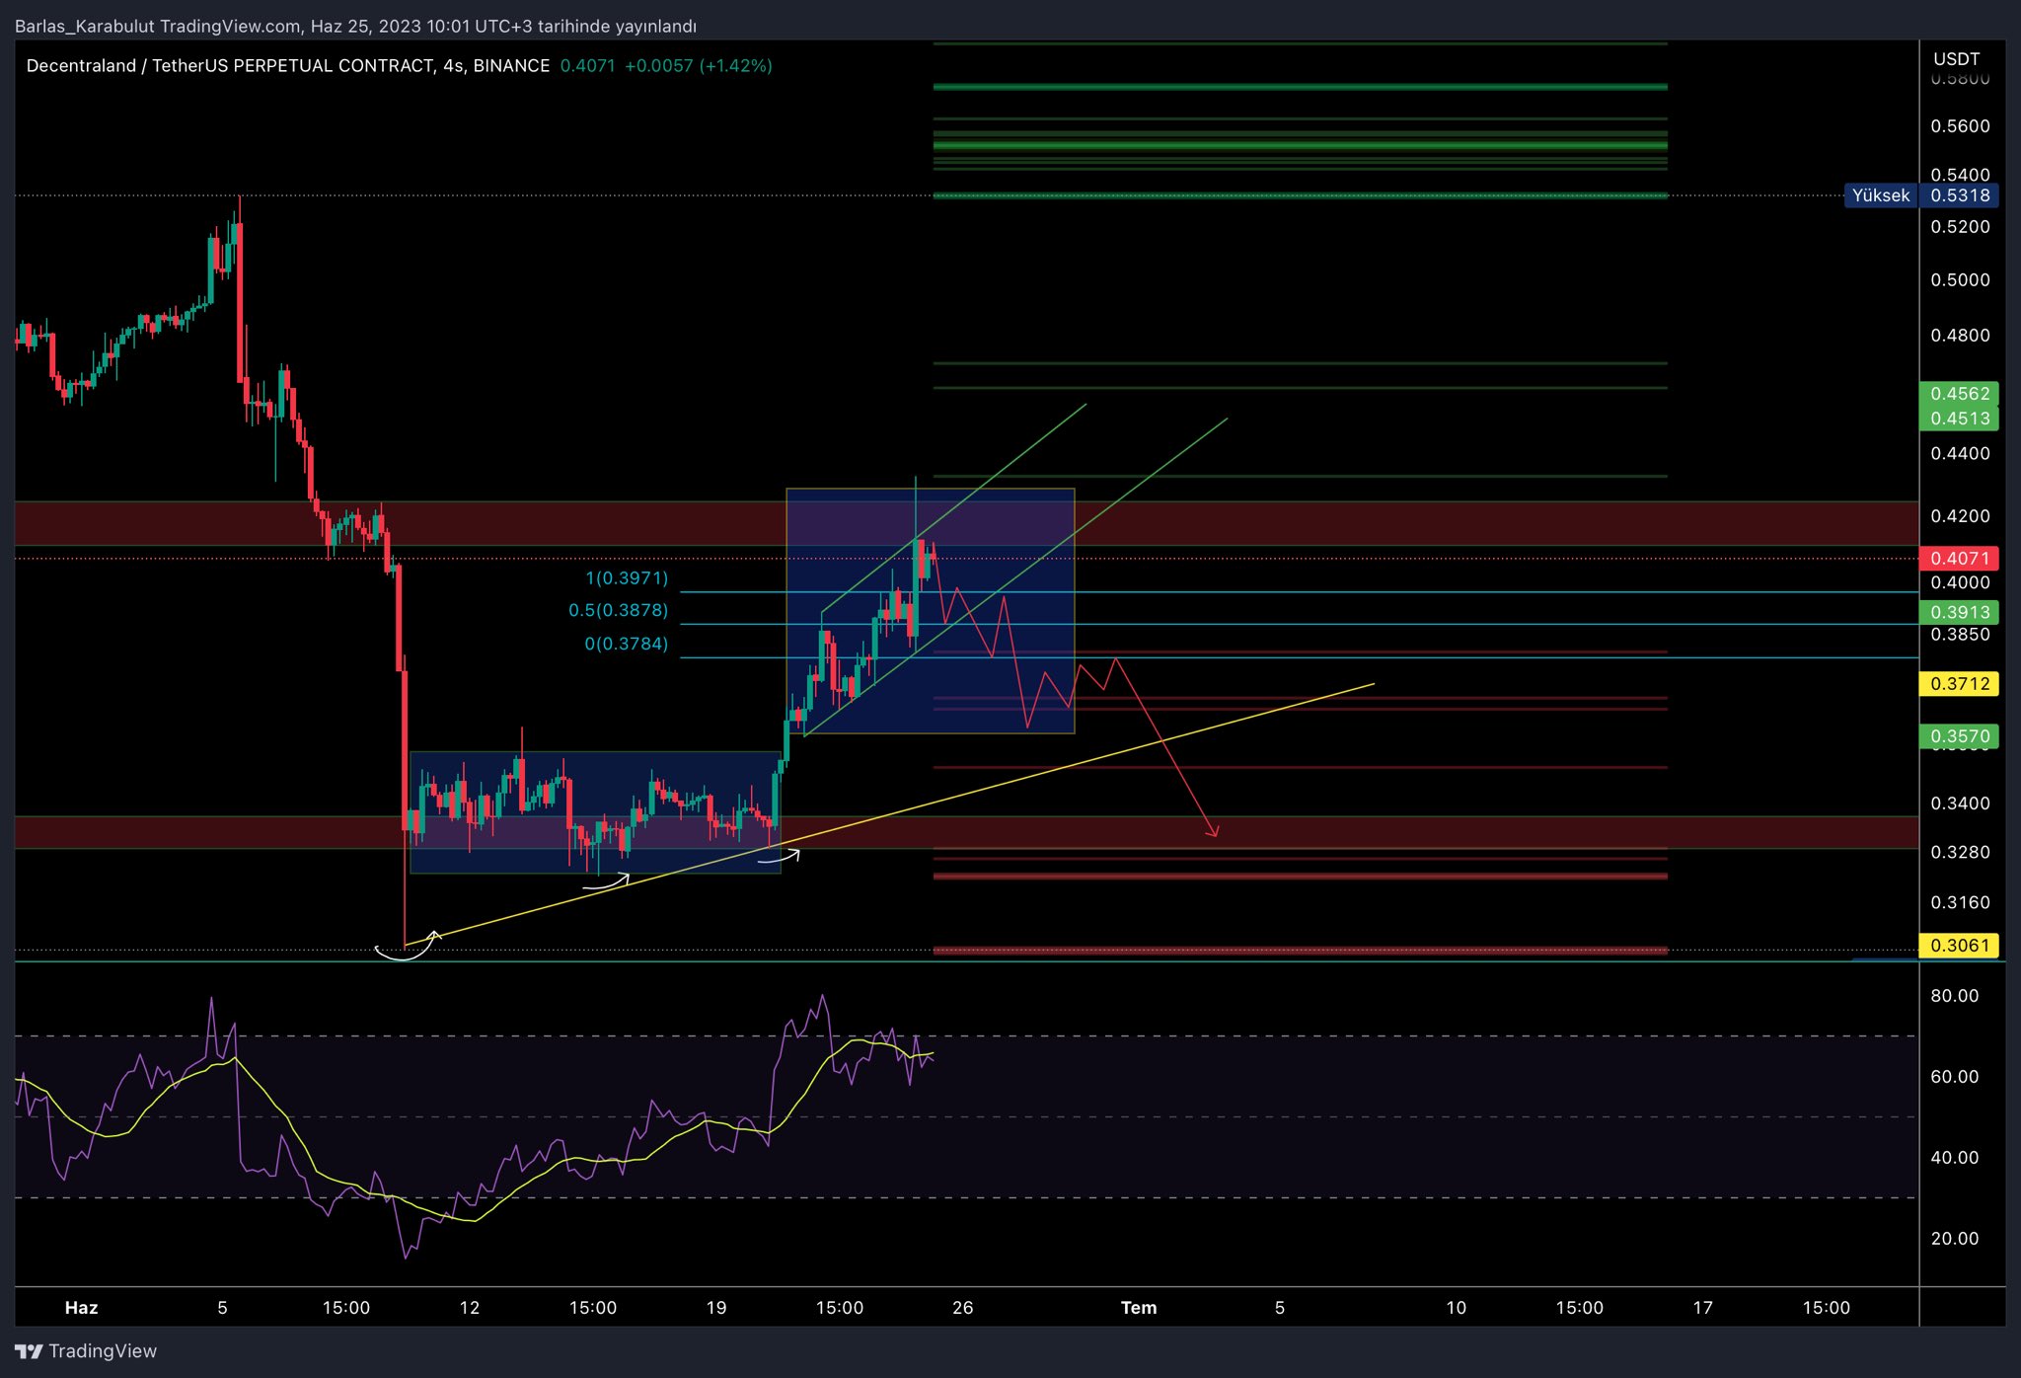Click the 20.00 RSI scale value
This screenshot has height=1378, width=2021.
[1955, 1239]
